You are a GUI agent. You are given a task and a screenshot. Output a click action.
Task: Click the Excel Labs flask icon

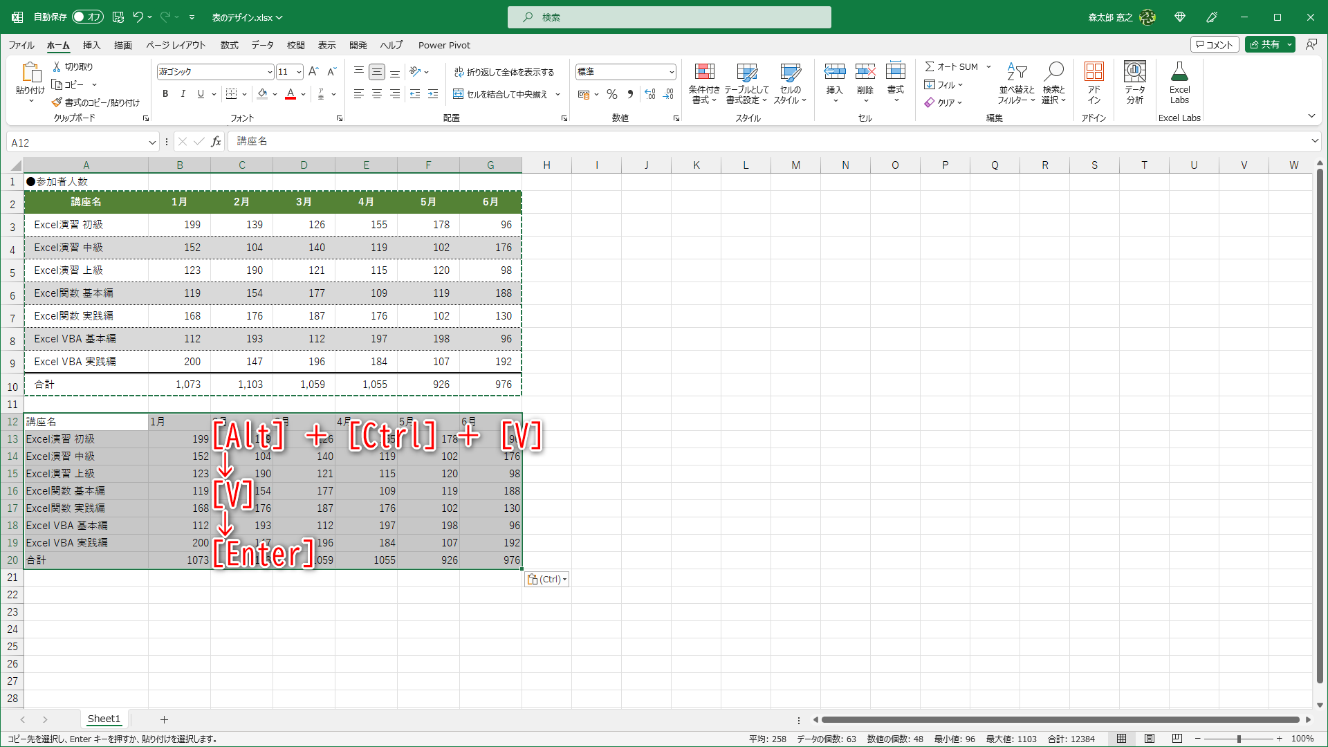pyautogui.click(x=1179, y=72)
